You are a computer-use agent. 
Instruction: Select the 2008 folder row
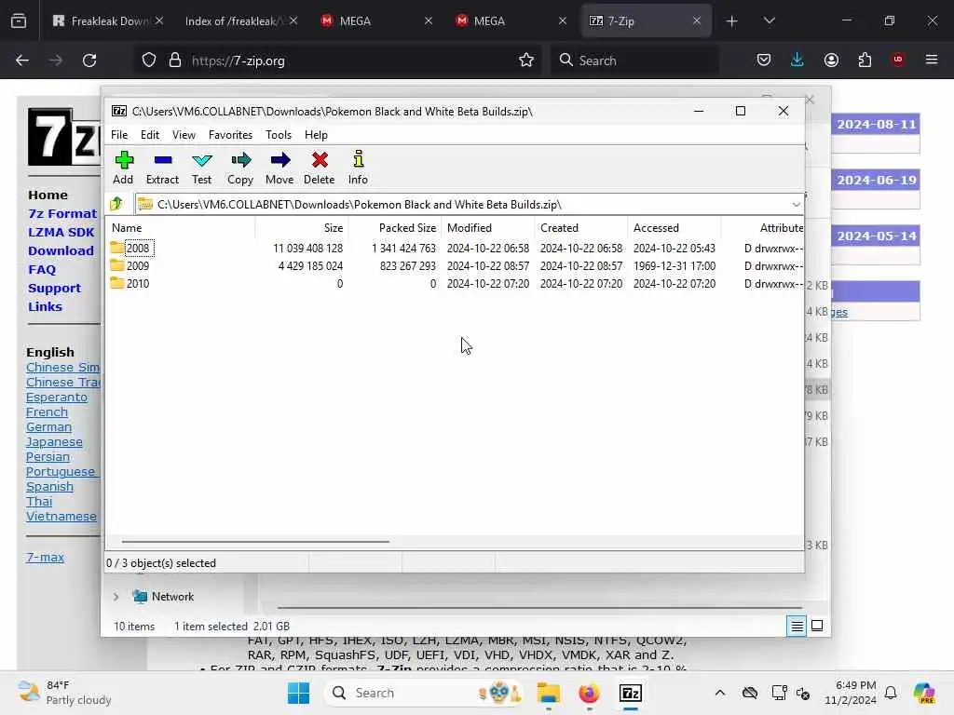[x=457, y=248]
